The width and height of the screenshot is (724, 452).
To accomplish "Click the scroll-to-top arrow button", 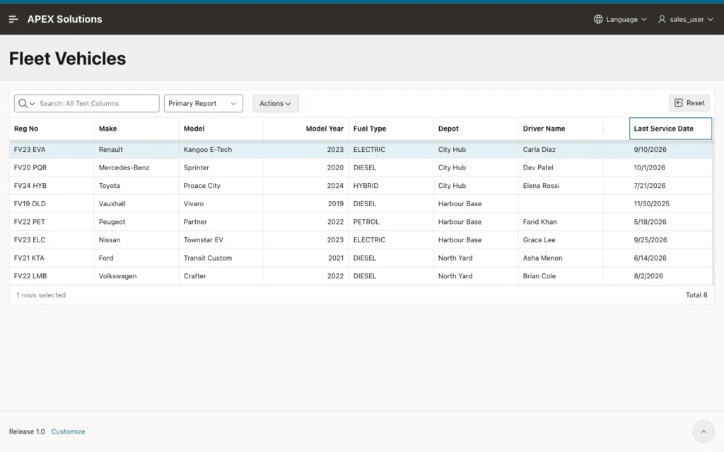I will click(703, 432).
